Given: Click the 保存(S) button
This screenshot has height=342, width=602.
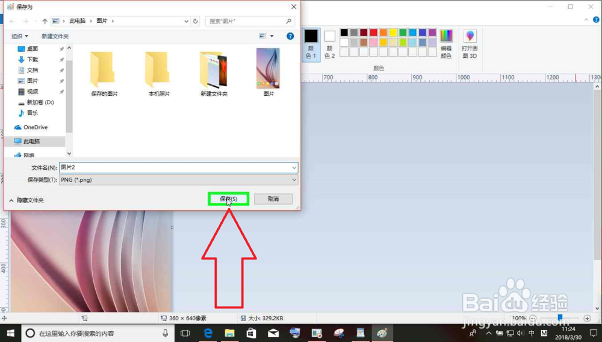Looking at the screenshot, I should click(228, 199).
